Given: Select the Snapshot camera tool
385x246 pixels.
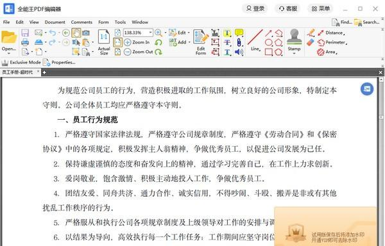Looking at the screenshot, I should point(86,33).
